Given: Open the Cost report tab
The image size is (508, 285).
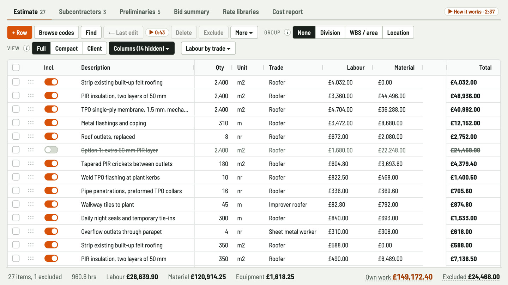Looking at the screenshot, I should [288, 12].
